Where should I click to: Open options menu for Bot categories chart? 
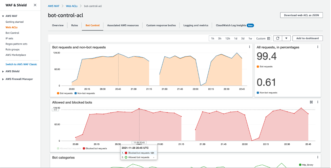[x=317, y=157]
